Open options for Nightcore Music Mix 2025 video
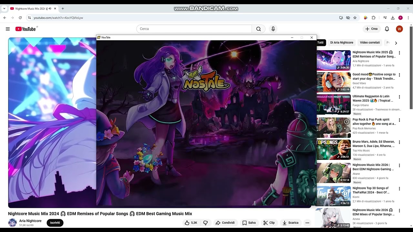Screen dimensions: 413x232 click(399, 53)
